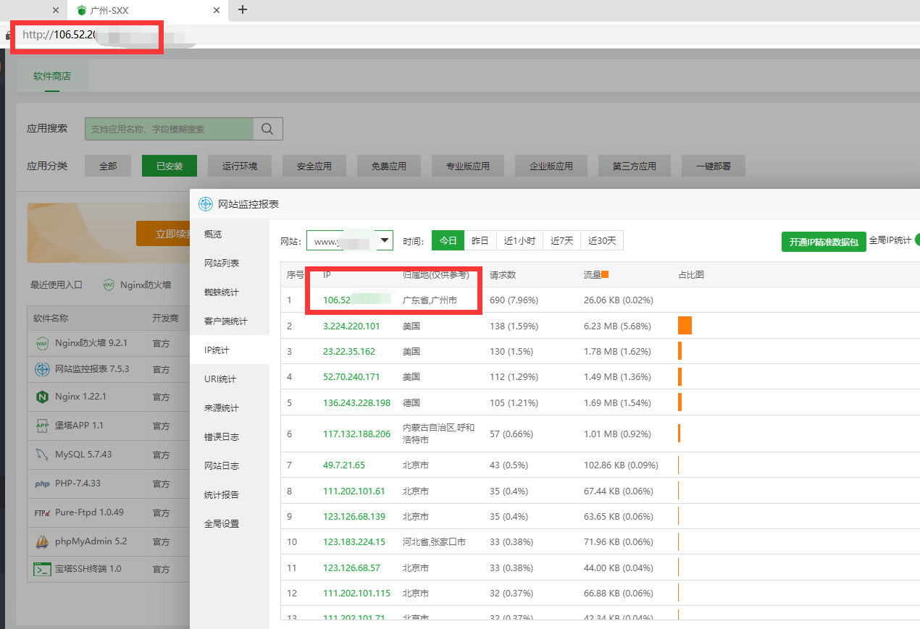920x629 pixels.
Task: Click IP address 23.22.35.162
Action: tap(349, 351)
